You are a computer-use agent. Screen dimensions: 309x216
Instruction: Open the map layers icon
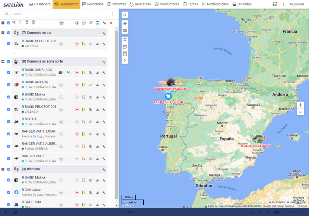coord(125,31)
